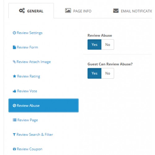The height and width of the screenshot is (155, 155).
Task: Enable Review Abuse with Yes
Action: [x=95, y=45]
